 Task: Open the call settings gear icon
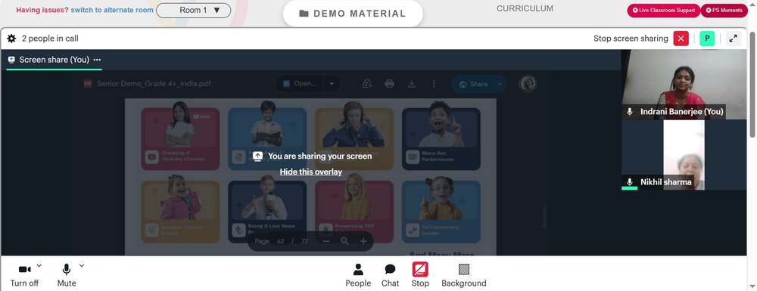coord(11,39)
